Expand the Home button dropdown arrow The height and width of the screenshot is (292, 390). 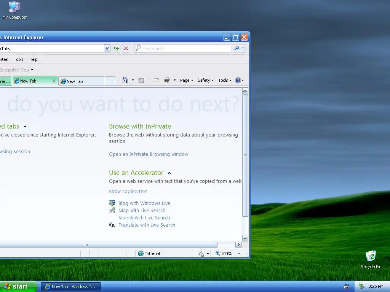pyautogui.click(x=133, y=80)
